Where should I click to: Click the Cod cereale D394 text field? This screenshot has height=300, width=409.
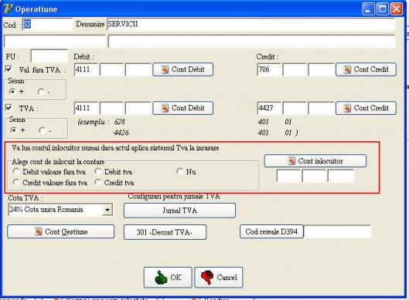(337, 231)
